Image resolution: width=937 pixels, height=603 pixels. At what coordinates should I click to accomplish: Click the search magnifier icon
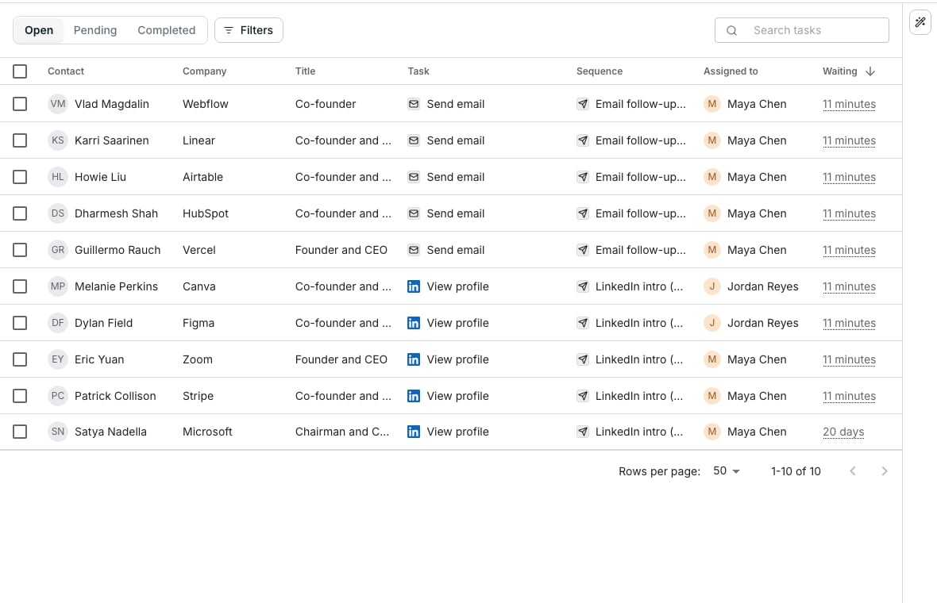point(731,30)
